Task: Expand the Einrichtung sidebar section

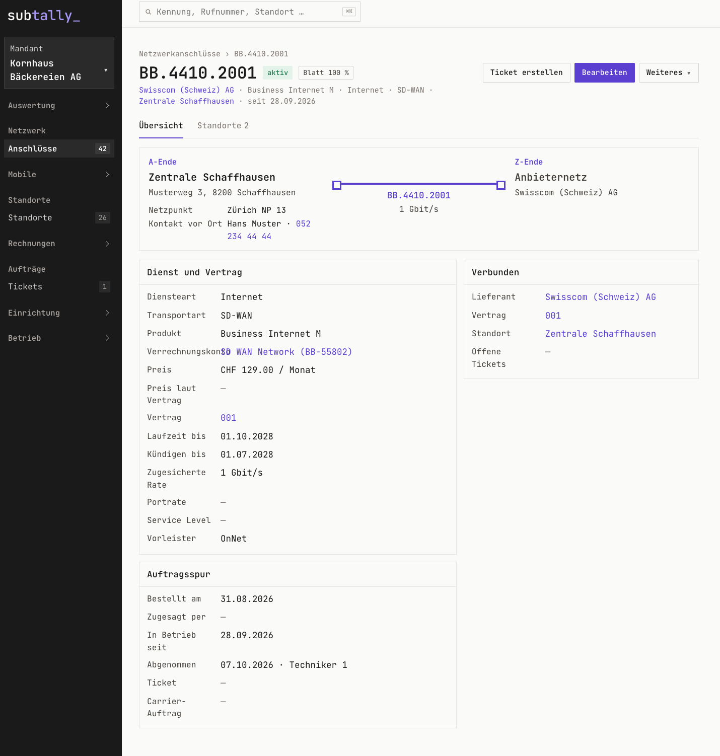Action: coord(59,313)
